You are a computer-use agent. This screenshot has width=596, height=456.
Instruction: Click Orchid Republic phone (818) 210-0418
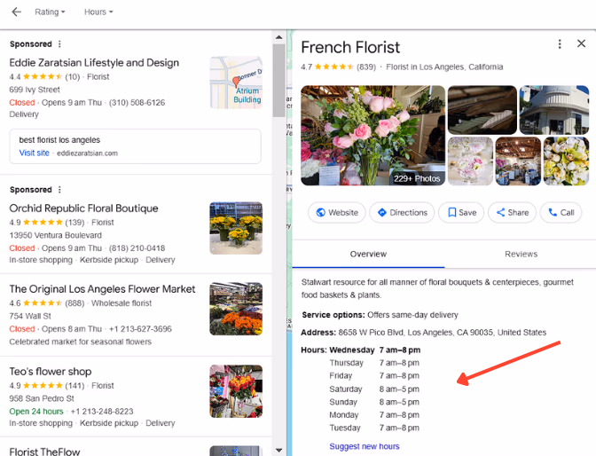137,248
